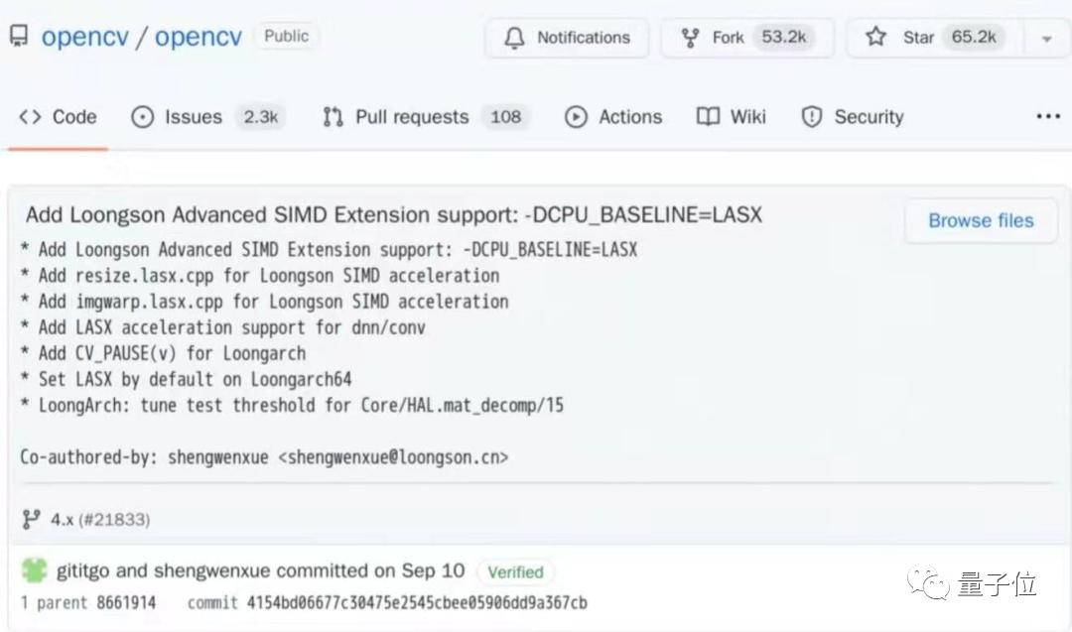1072x632 pixels.
Task: Click the co-author email shengwenxue@loongson.cn
Action: point(393,457)
